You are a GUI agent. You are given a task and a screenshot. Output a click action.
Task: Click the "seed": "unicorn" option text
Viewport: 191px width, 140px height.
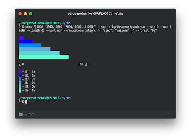click(x=116, y=31)
